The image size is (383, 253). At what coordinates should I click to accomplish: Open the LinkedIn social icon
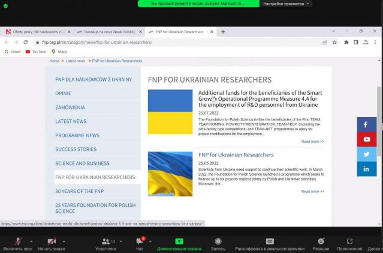[366, 169]
